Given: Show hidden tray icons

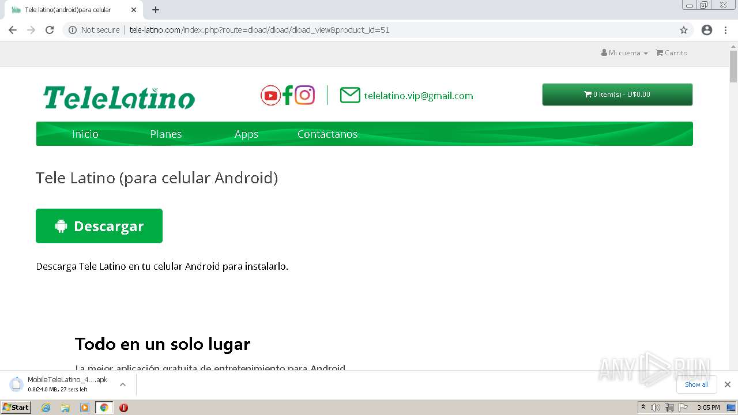Looking at the screenshot, I should [643, 408].
